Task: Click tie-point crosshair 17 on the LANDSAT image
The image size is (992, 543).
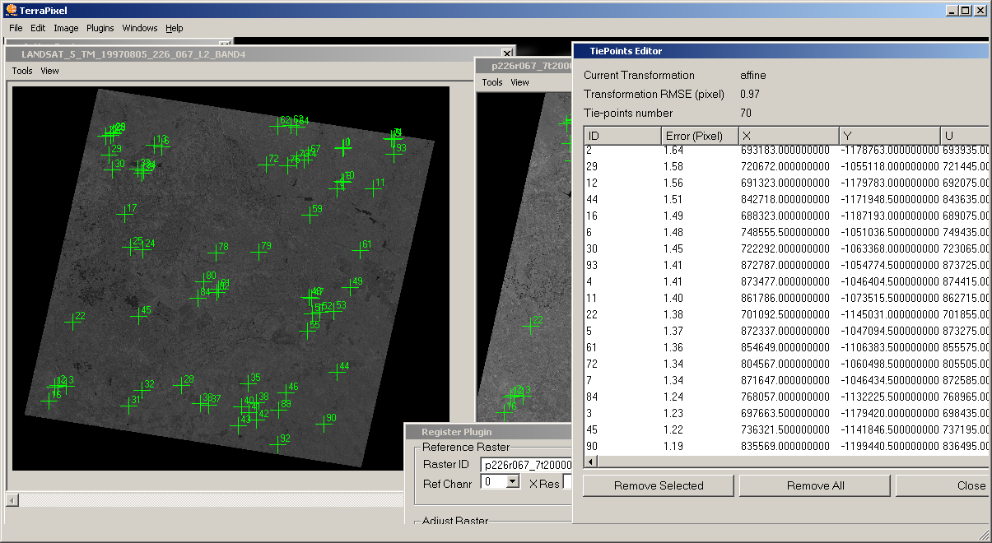Action: tap(124, 214)
